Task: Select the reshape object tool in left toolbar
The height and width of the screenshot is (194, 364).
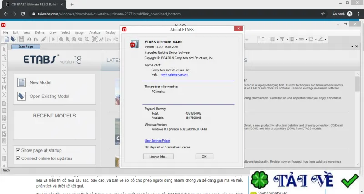Action: [x=4, y=57]
